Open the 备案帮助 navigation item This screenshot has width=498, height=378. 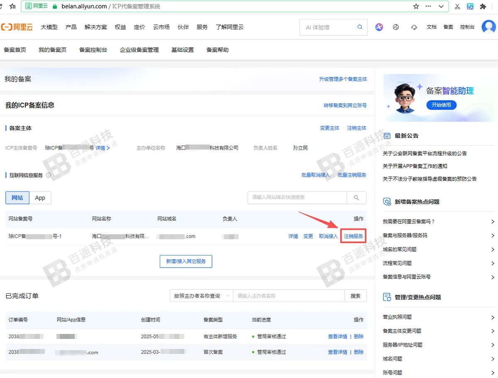coord(217,49)
